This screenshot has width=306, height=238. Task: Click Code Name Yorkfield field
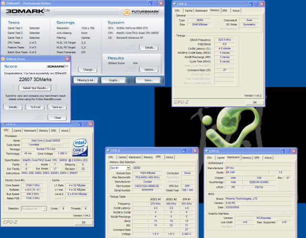pos(34,145)
